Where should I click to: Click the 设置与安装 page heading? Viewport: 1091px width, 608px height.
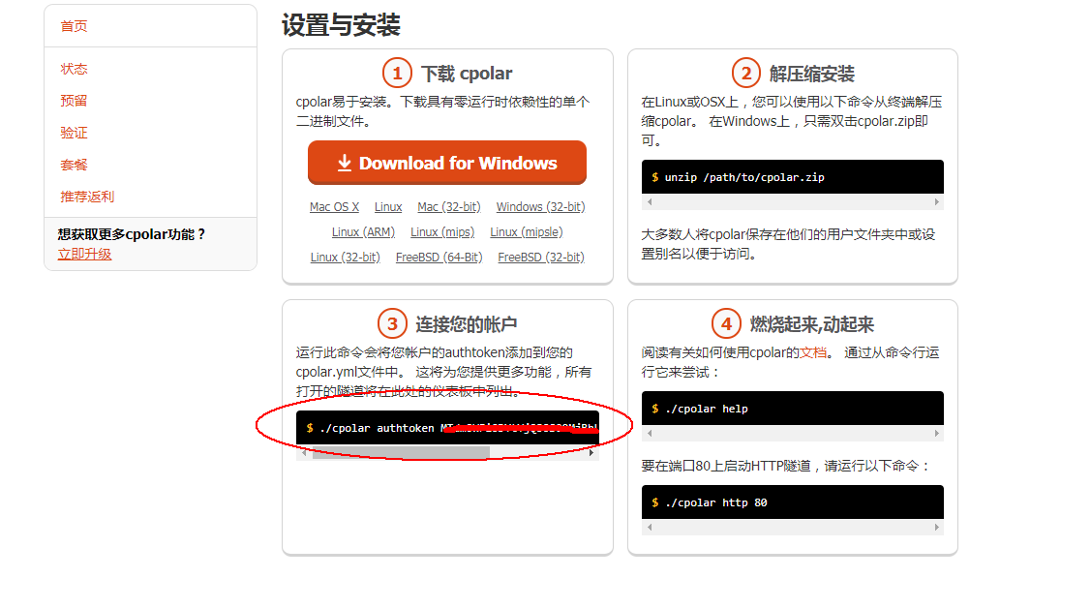coord(341,25)
